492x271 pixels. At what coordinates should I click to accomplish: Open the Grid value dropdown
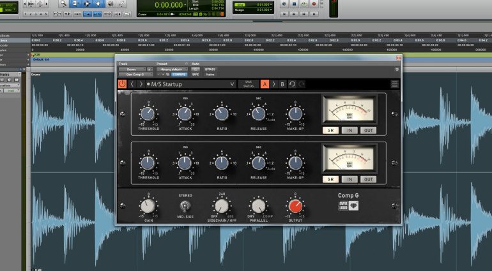coord(271,4)
